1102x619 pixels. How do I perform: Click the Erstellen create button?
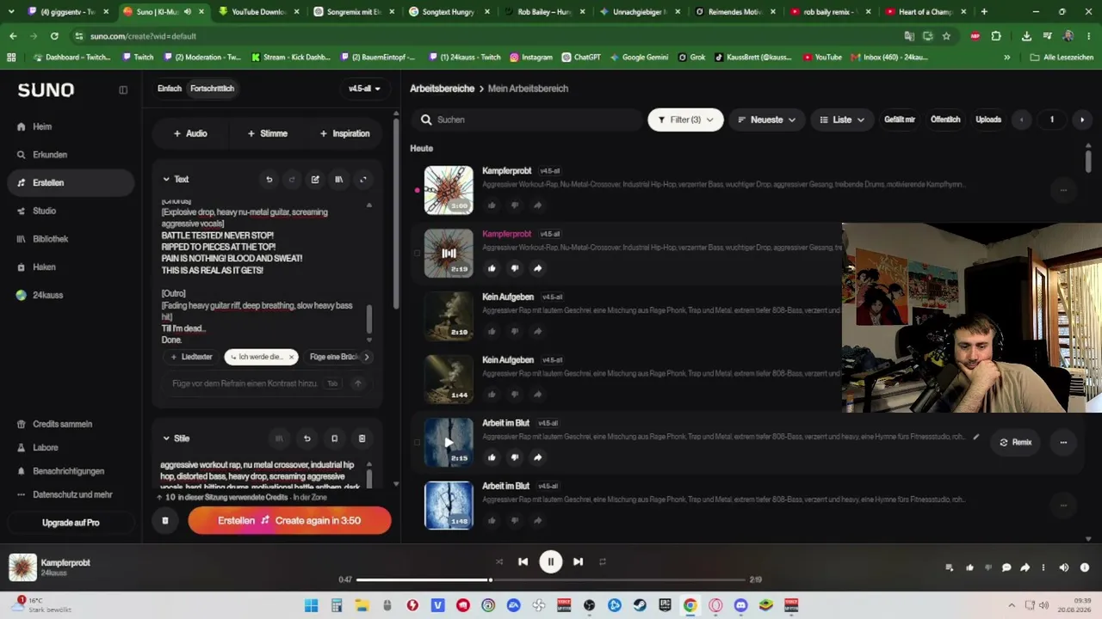tap(289, 520)
